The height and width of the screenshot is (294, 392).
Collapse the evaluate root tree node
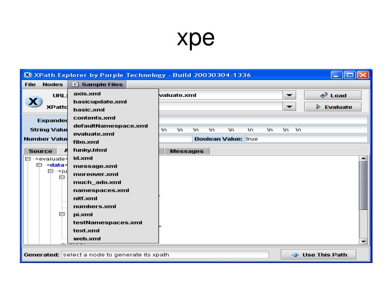(28, 159)
